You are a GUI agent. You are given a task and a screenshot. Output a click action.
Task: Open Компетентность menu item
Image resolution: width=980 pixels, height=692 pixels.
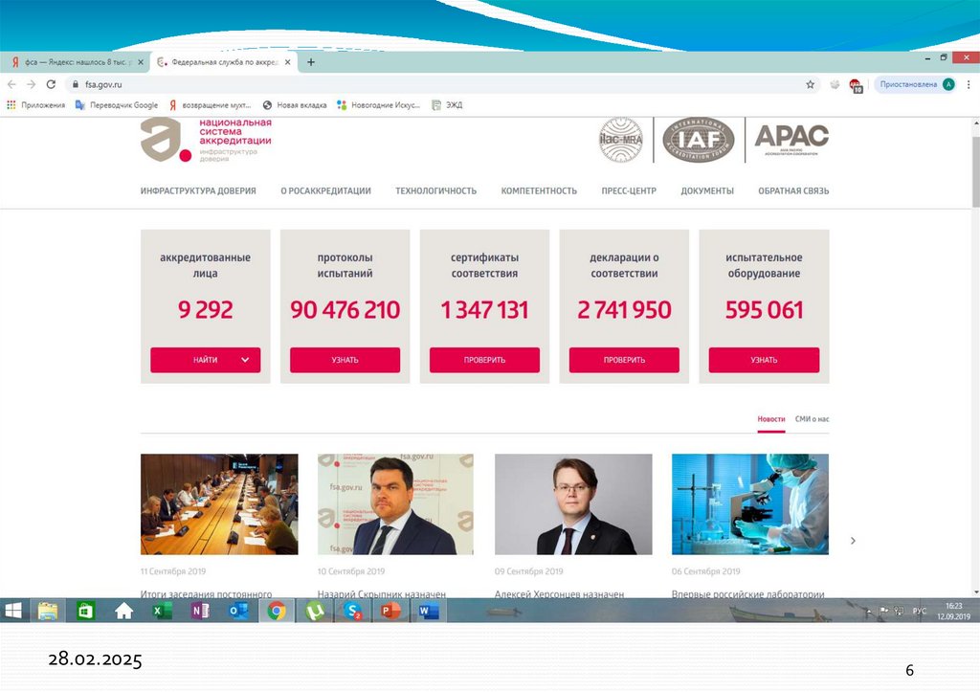point(539,191)
